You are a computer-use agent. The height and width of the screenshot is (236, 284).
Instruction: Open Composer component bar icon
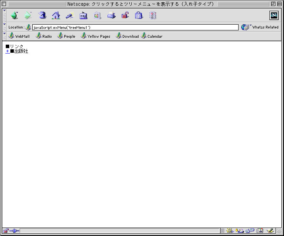pos(270,231)
